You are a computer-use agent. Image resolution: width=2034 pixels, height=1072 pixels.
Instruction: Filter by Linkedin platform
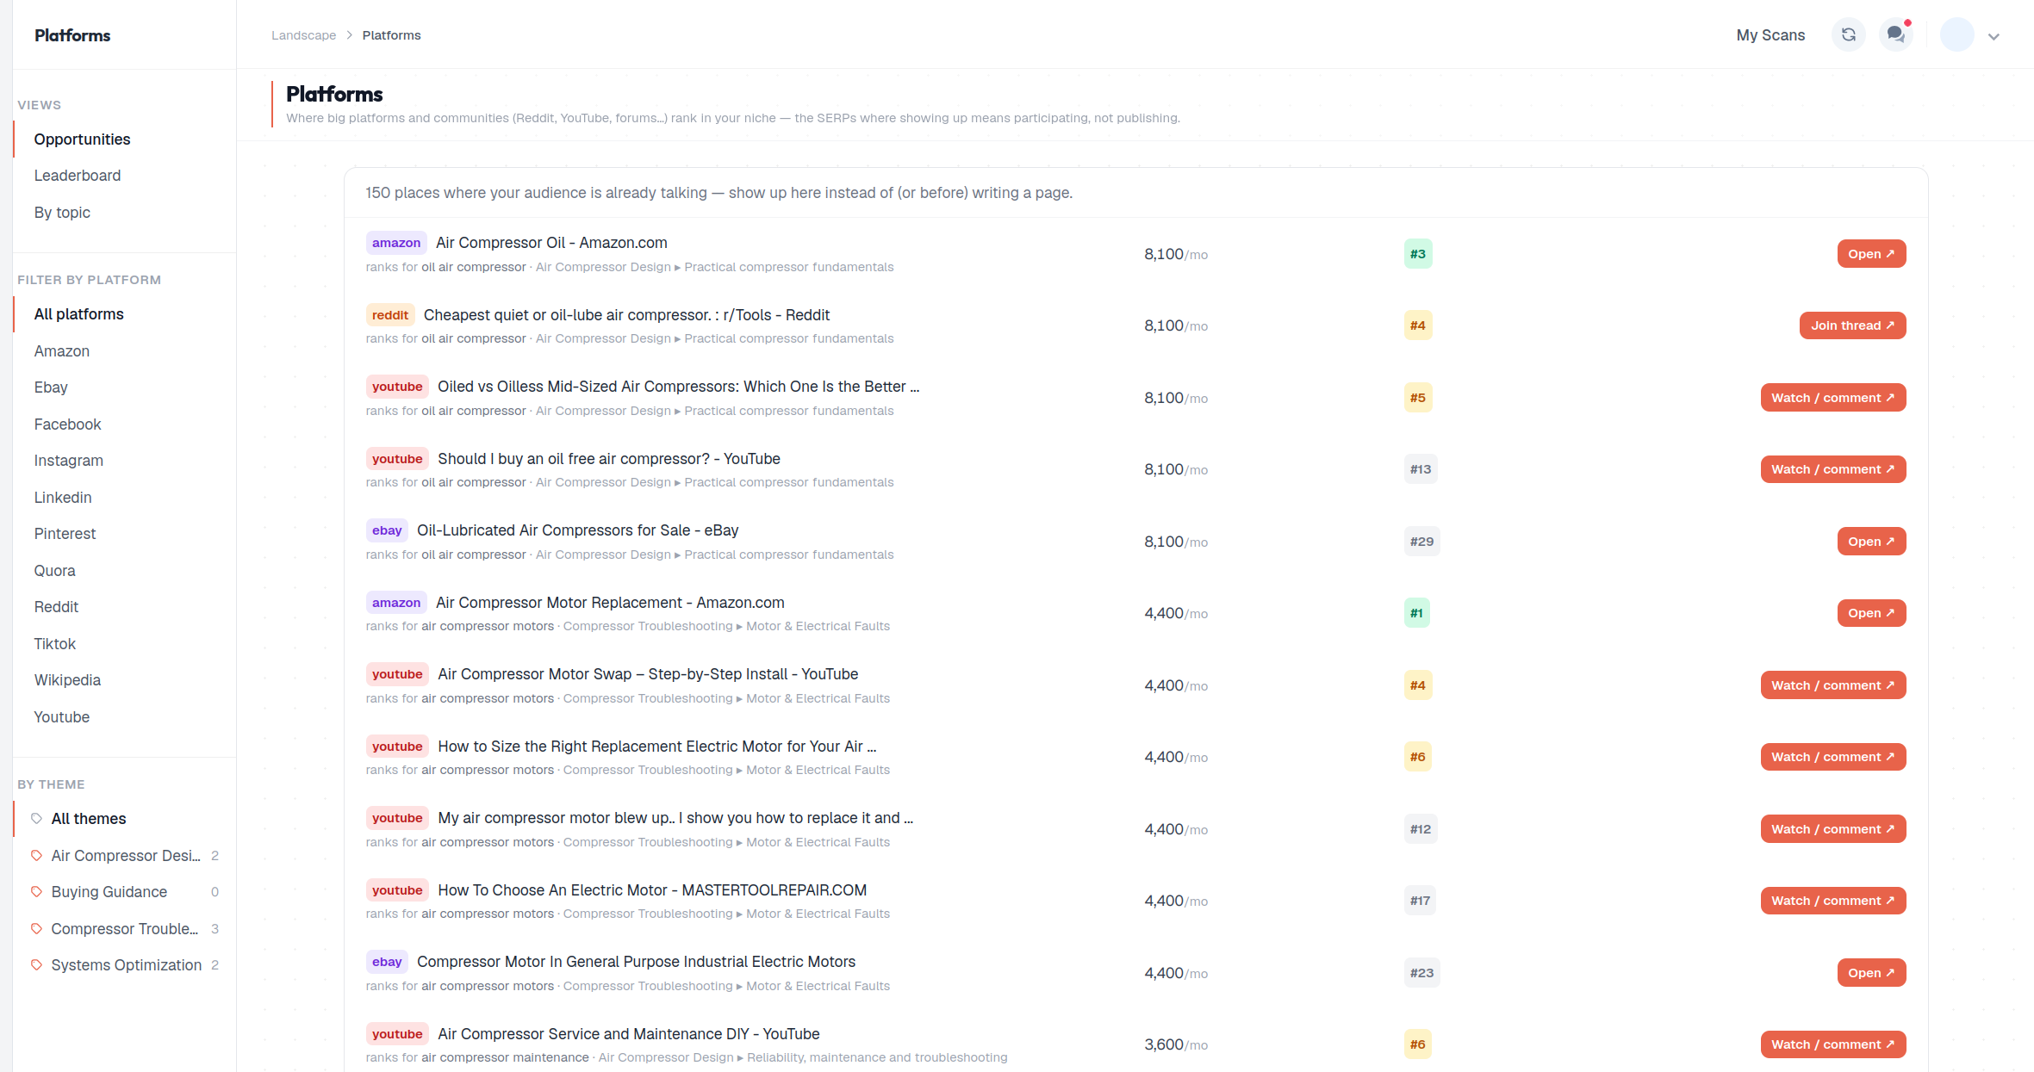click(125, 498)
